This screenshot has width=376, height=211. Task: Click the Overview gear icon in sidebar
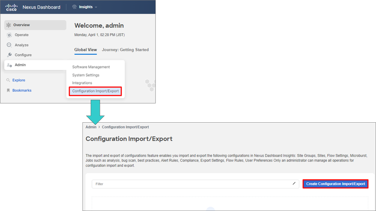click(x=9, y=25)
